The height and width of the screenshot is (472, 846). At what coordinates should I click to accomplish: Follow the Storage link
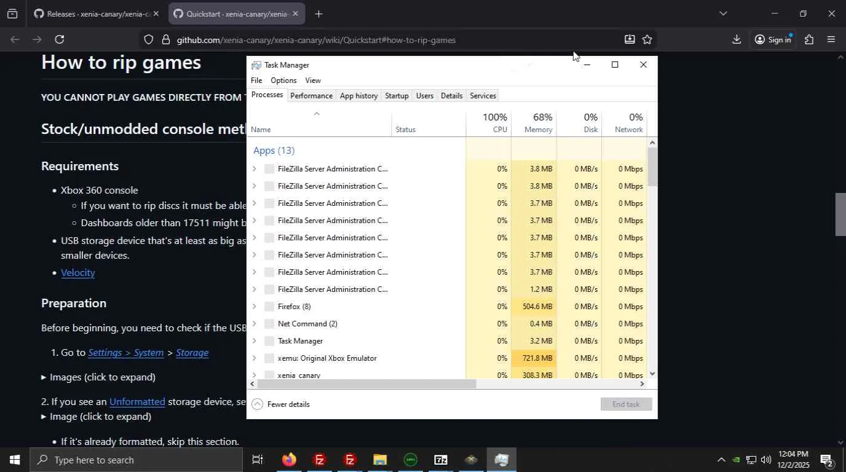pos(192,353)
